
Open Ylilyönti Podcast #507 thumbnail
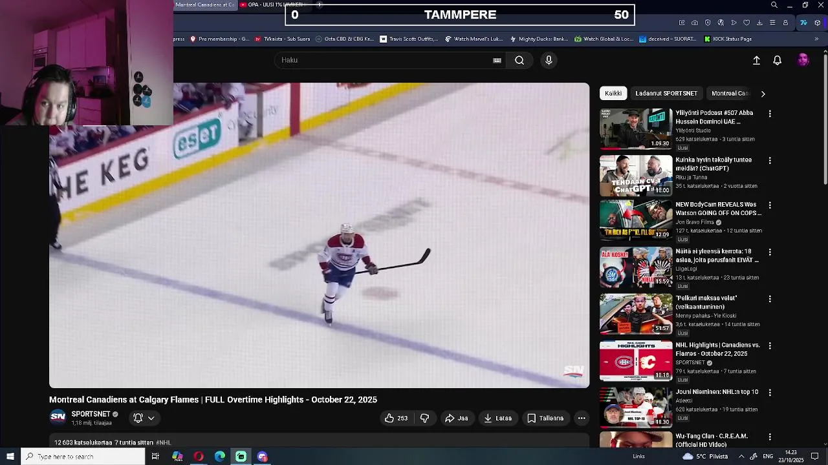(636, 129)
